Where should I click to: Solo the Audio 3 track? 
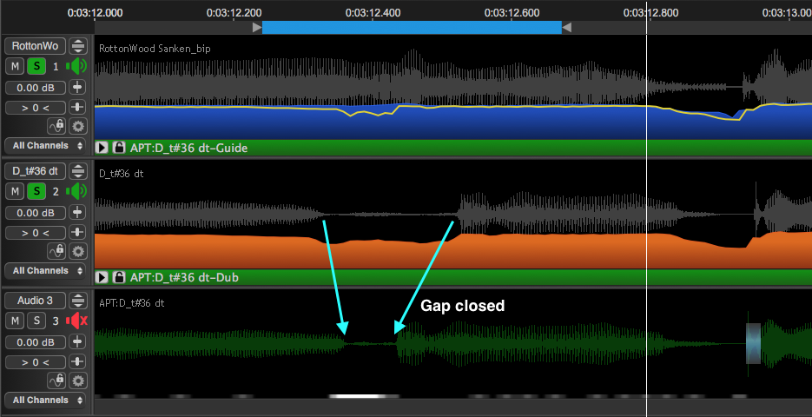coord(36,321)
